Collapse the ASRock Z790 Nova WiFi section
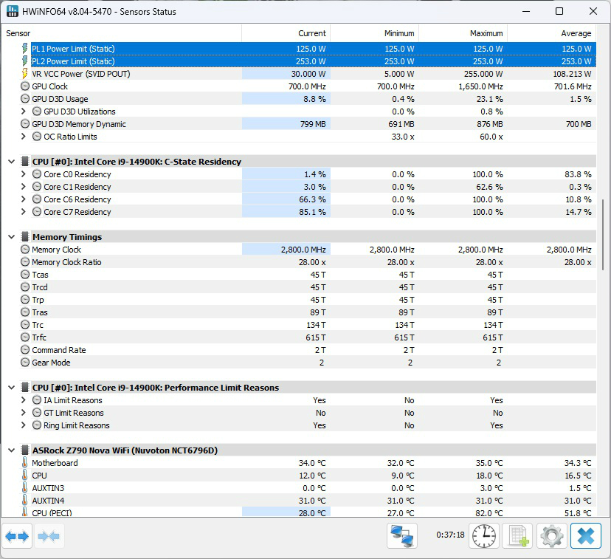 pos(11,450)
